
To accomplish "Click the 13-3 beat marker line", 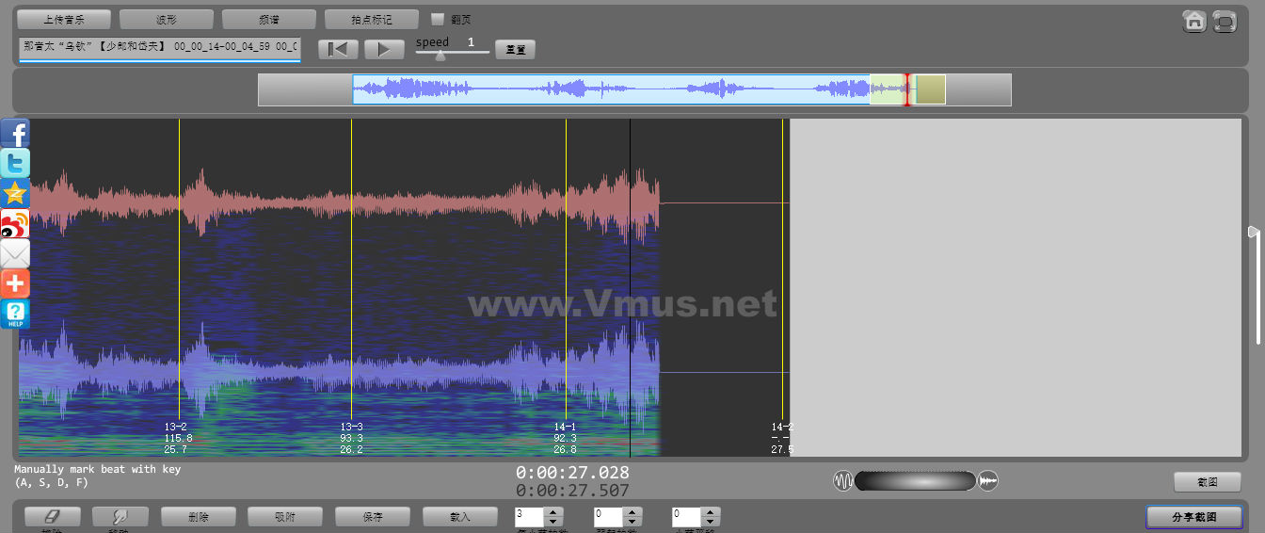I will click(x=351, y=283).
